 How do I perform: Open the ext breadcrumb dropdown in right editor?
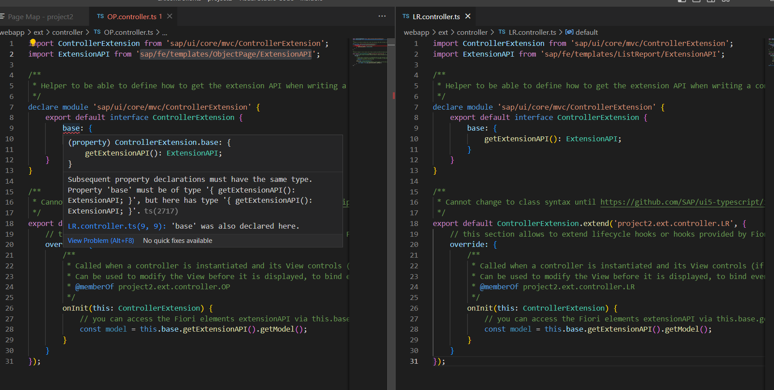[443, 33]
